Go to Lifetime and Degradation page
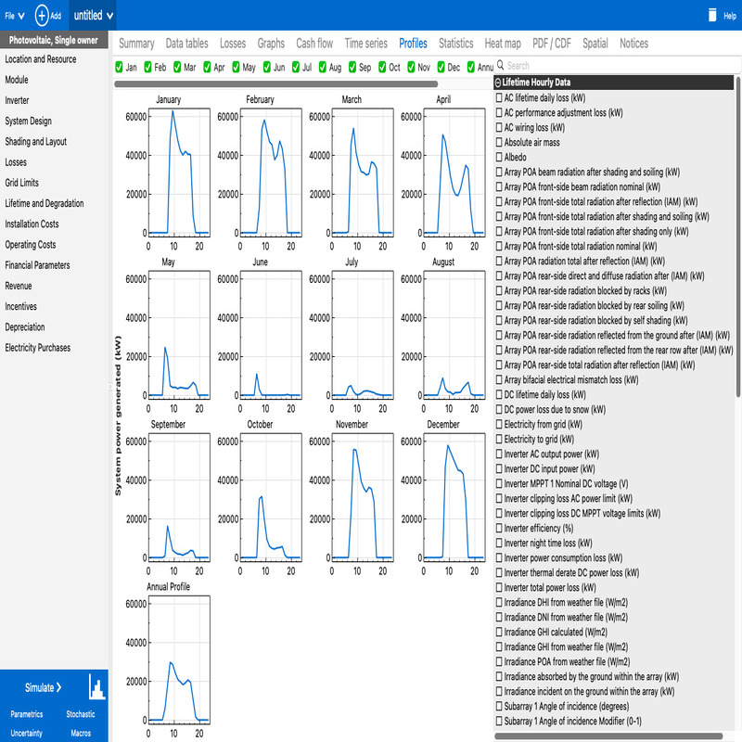The height and width of the screenshot is (742, 742). pyautogui.click(x=45, y=203)
